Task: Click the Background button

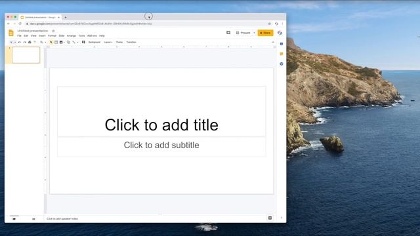Action: (94, 42)
